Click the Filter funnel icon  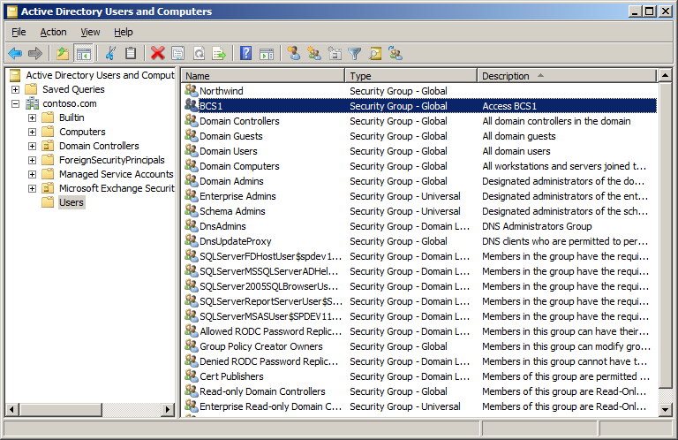point(355,54)
